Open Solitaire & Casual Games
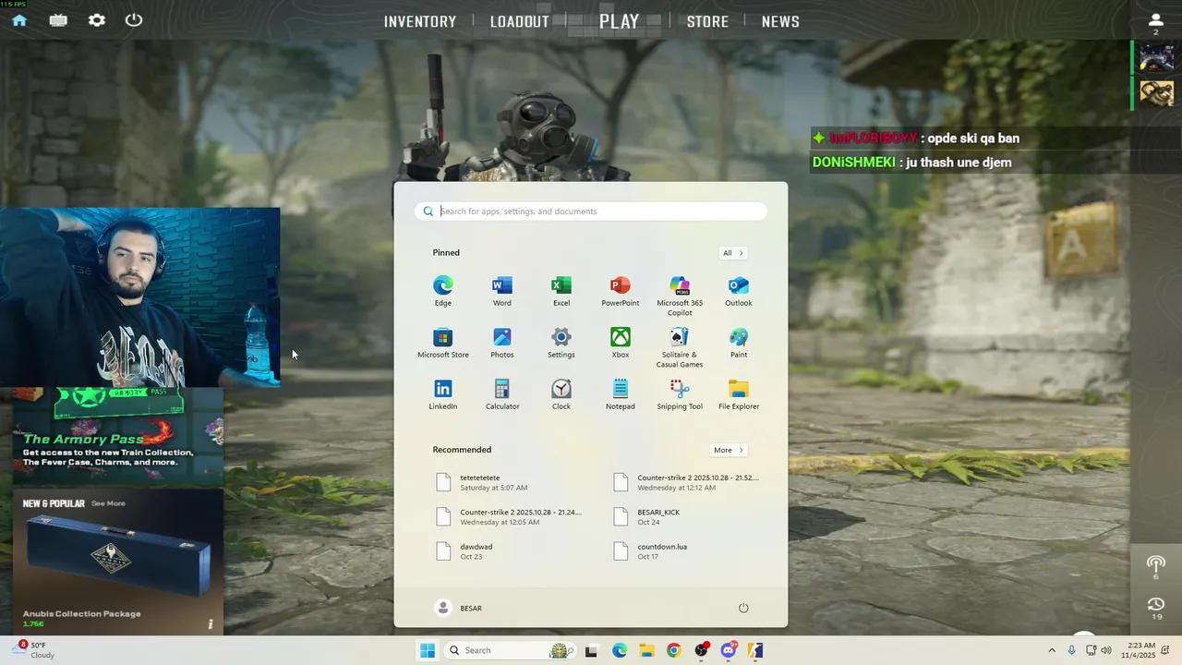 pyautogui.click(x=680, y=347)
